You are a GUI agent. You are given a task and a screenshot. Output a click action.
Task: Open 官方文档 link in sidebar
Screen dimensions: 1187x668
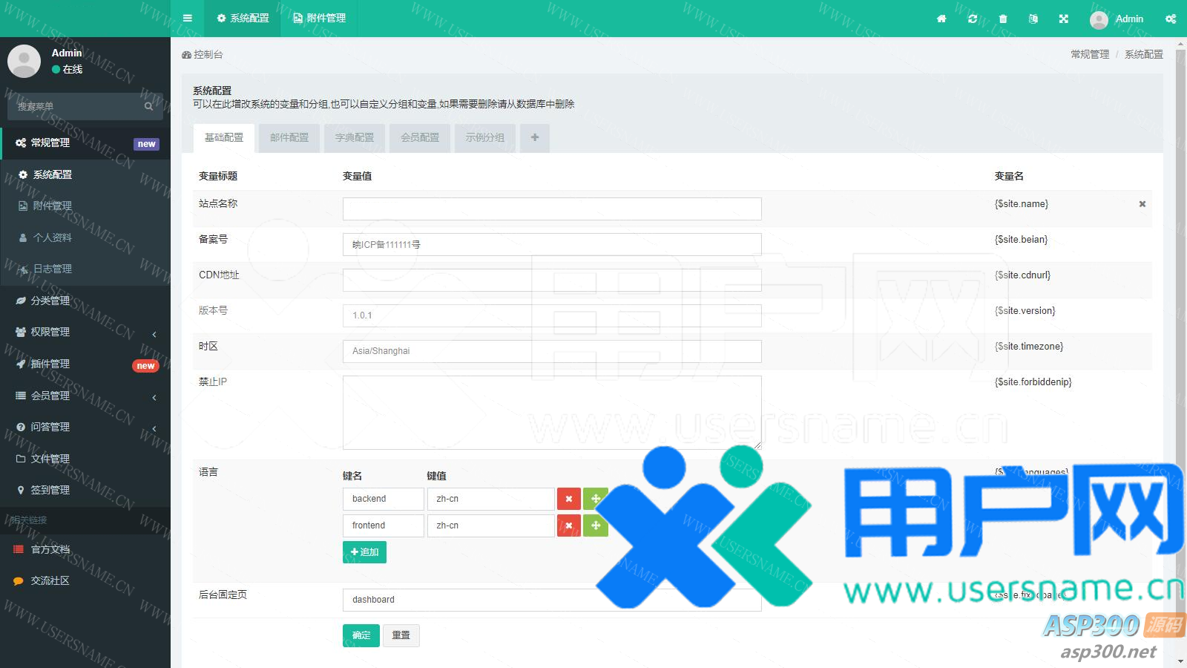point(85,549)
